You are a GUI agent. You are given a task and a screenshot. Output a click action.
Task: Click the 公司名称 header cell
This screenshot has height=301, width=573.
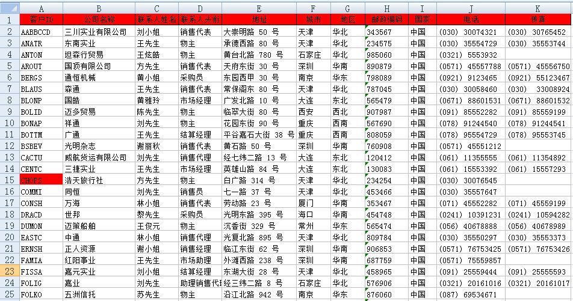pyautogui.click(x=99, y=19)
